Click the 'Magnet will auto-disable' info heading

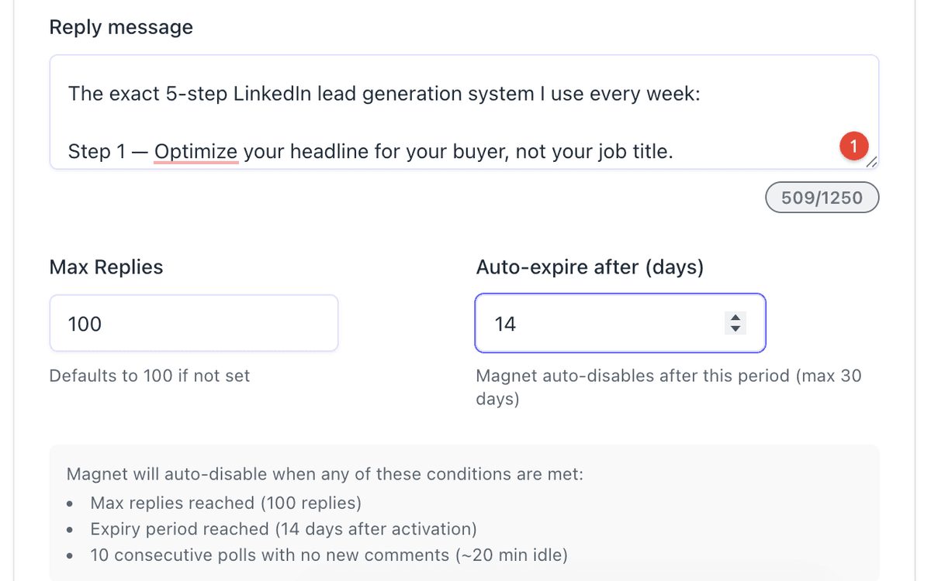324,474
